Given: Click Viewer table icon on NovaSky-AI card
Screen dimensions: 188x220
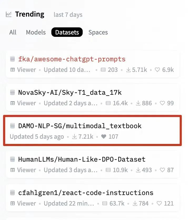Looking at the screenshot, I should pos(12,103).
